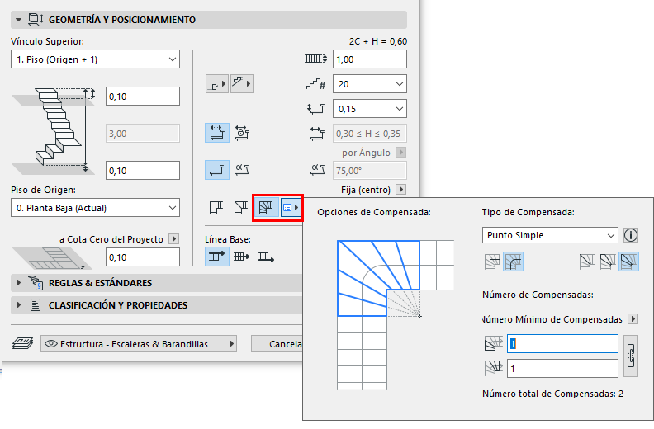654x429 pixels.
Task: Click the winders-after-turn count icon
Action: [x=494, y=369]
